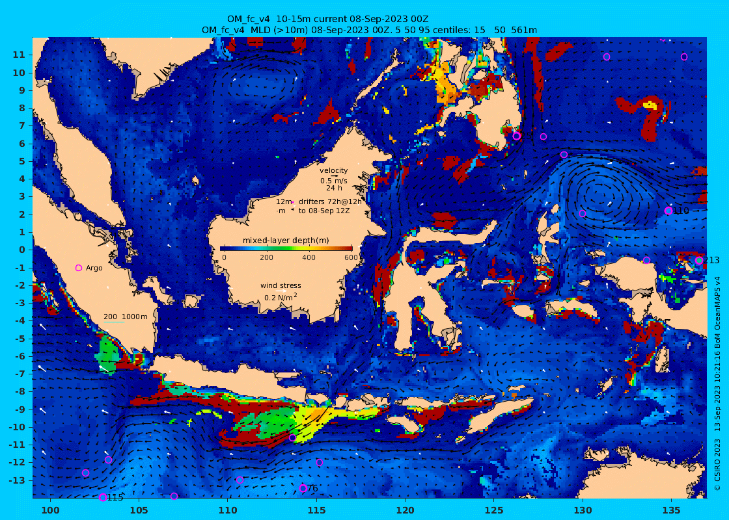Click latitude axis label -4
729x520 pixels.
pos(20,321)
